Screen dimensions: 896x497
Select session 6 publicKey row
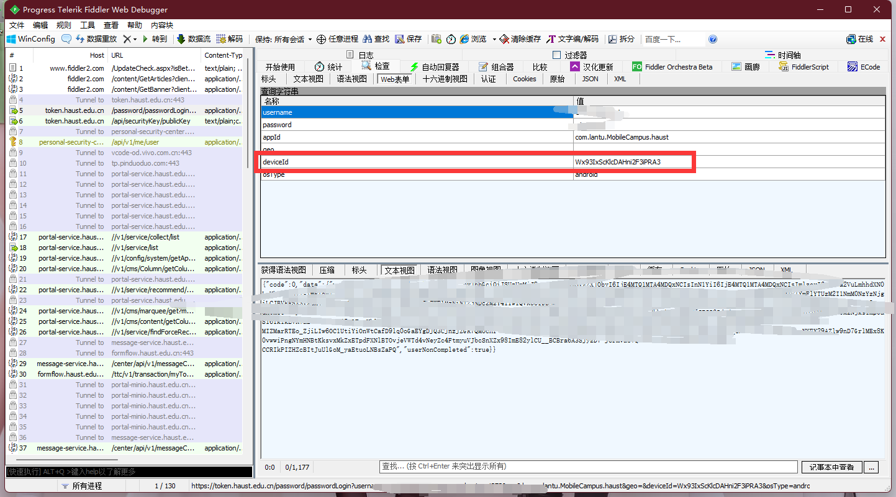coord(124,121)
